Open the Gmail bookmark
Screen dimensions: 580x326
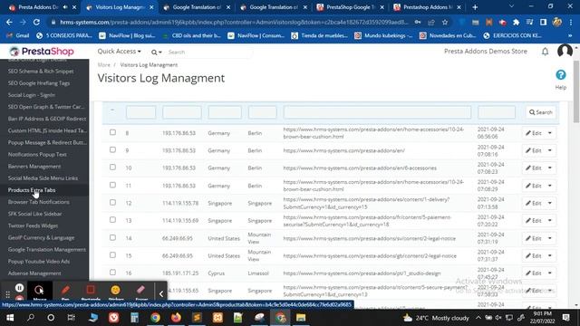tap(18, 35)
